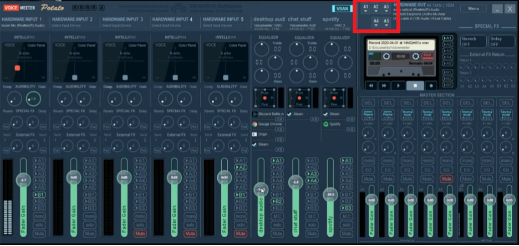Click the cassette recording file name display
519x246 pixels.
(x=400, y=45)
